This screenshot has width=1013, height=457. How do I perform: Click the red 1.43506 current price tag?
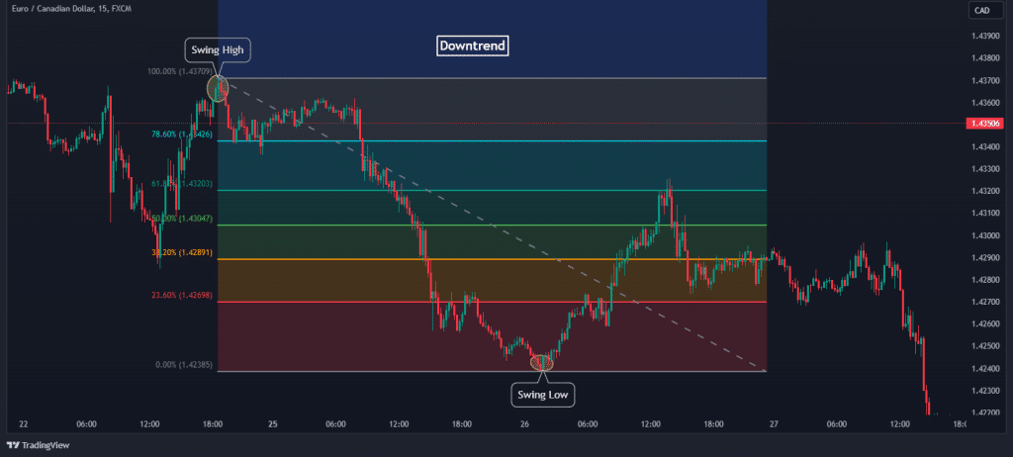click(x=986, y=123)
